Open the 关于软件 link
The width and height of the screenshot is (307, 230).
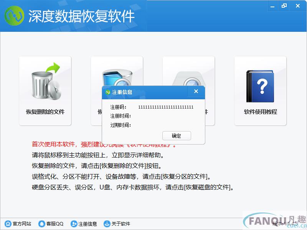(120, 223)
